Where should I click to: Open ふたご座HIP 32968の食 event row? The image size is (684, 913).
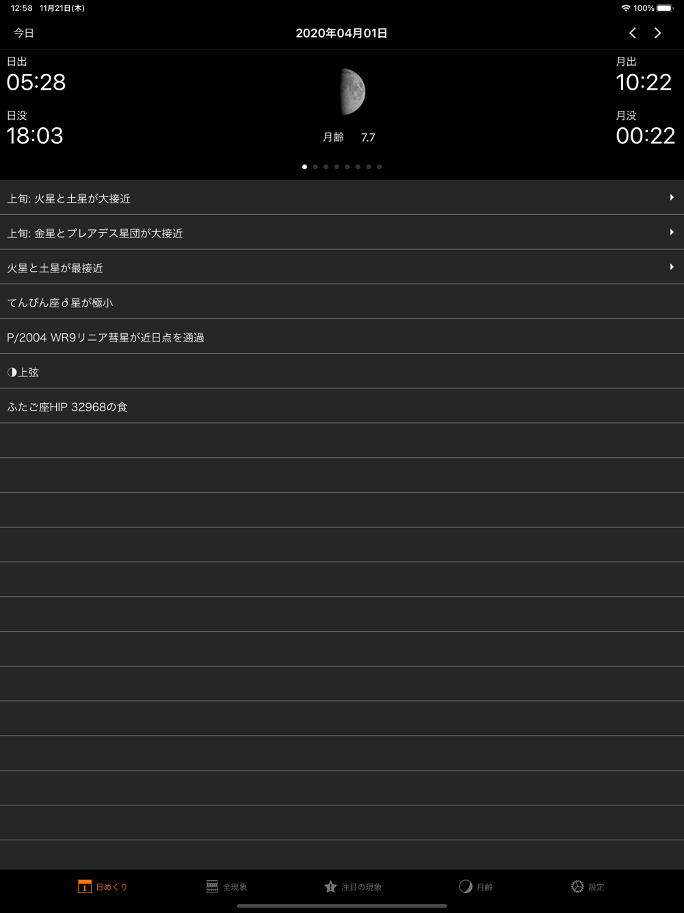pos(342,407)
